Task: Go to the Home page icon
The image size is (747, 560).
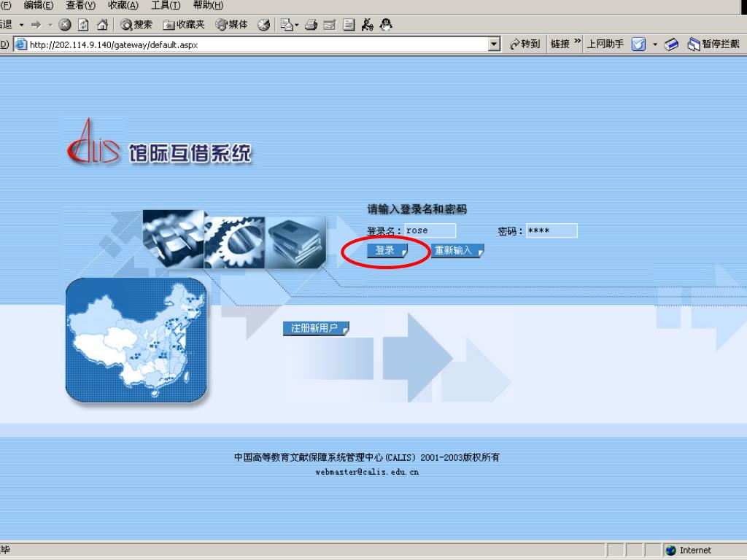Action: click(x=102, y=25)
